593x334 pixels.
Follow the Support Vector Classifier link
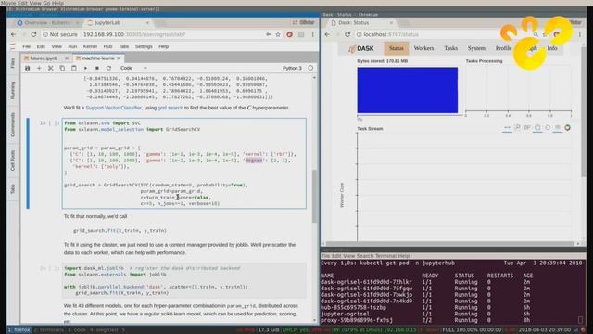tap(113, 108)
